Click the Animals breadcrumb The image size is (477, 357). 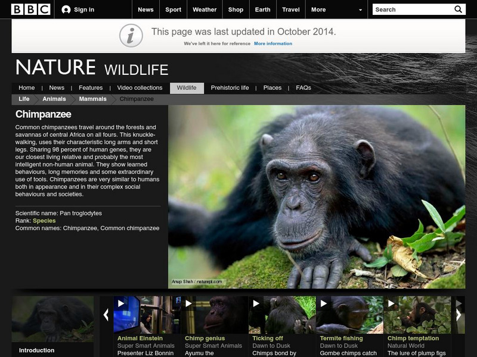tap(54, 99)
